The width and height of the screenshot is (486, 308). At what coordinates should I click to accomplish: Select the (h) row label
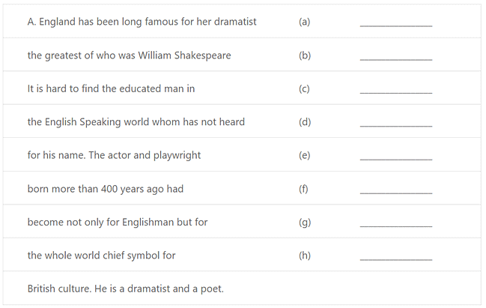[x=304, y=256]
